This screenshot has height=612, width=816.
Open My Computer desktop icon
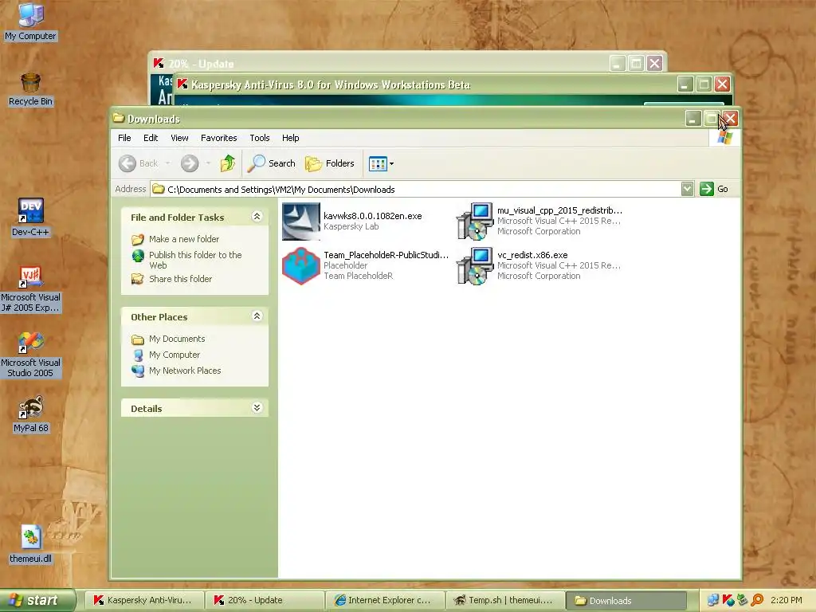click(x=30, y=21)
